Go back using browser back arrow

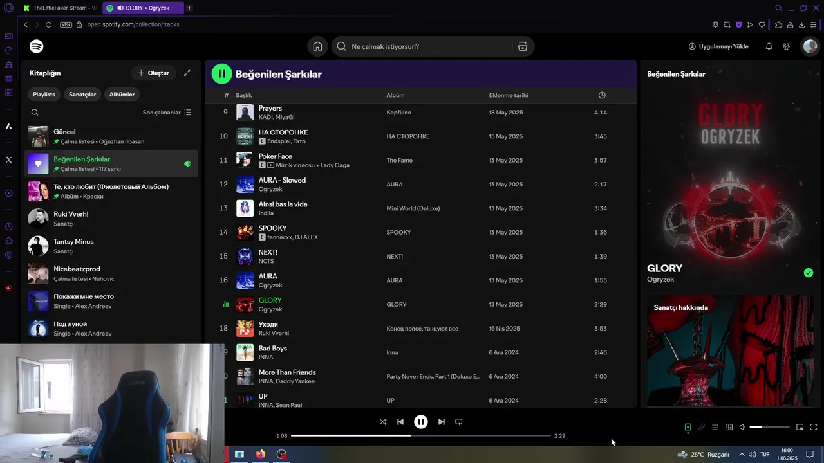point(26,24)
